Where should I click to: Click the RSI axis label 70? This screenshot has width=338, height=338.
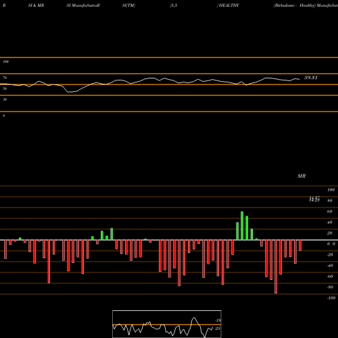(5, 78)
